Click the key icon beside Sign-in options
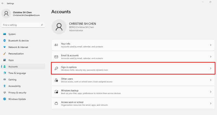The width and height of the screenshot is (217, 115). point(56,68)
